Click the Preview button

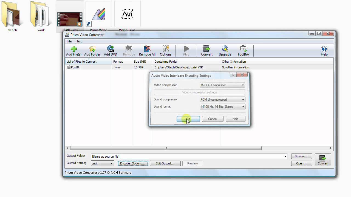point(193,163)
